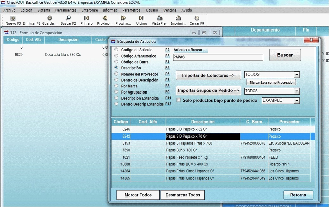Open Buscar F2 magnifier icon

pyautogui.click(x=68, y=18)
